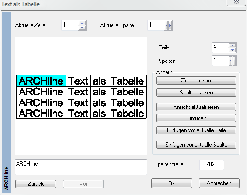The image size is (247, 195).
Task: Choose Einfügen vor aktuelle Spalte
Action: pos(196,145)
